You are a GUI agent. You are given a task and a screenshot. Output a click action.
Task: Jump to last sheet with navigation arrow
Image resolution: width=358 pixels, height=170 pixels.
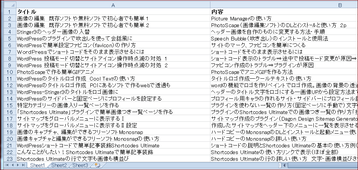[23, 165]
